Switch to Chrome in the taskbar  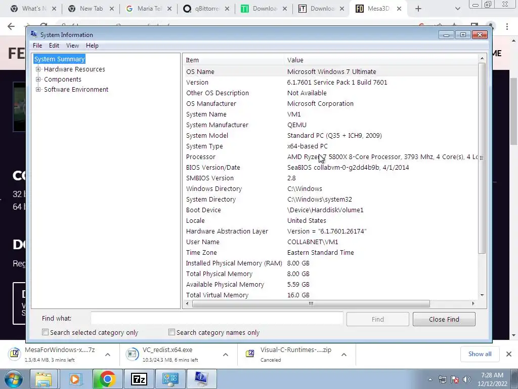(107, 379)
